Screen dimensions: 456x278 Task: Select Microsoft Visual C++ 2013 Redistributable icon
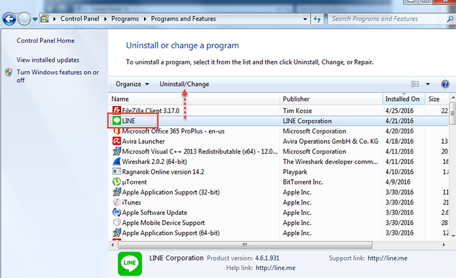pos(117,151)
